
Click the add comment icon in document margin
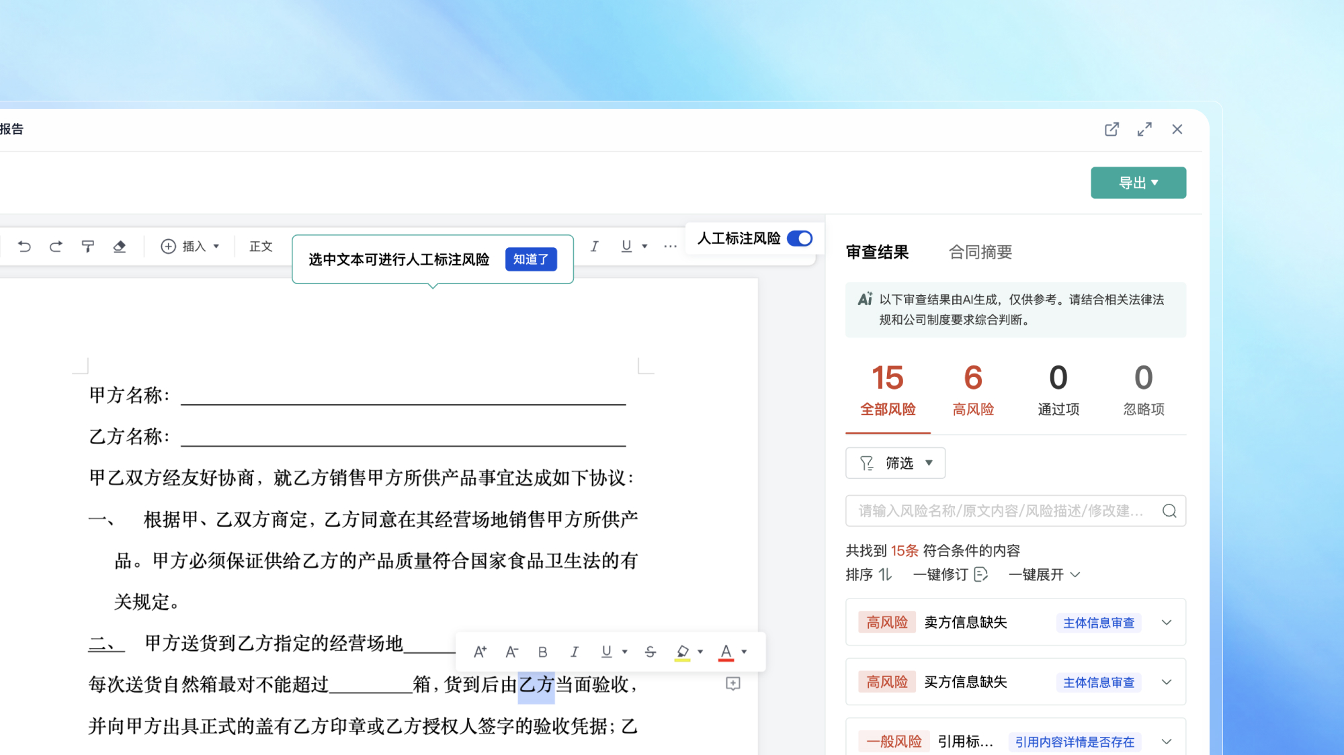(x=733, y=684)
